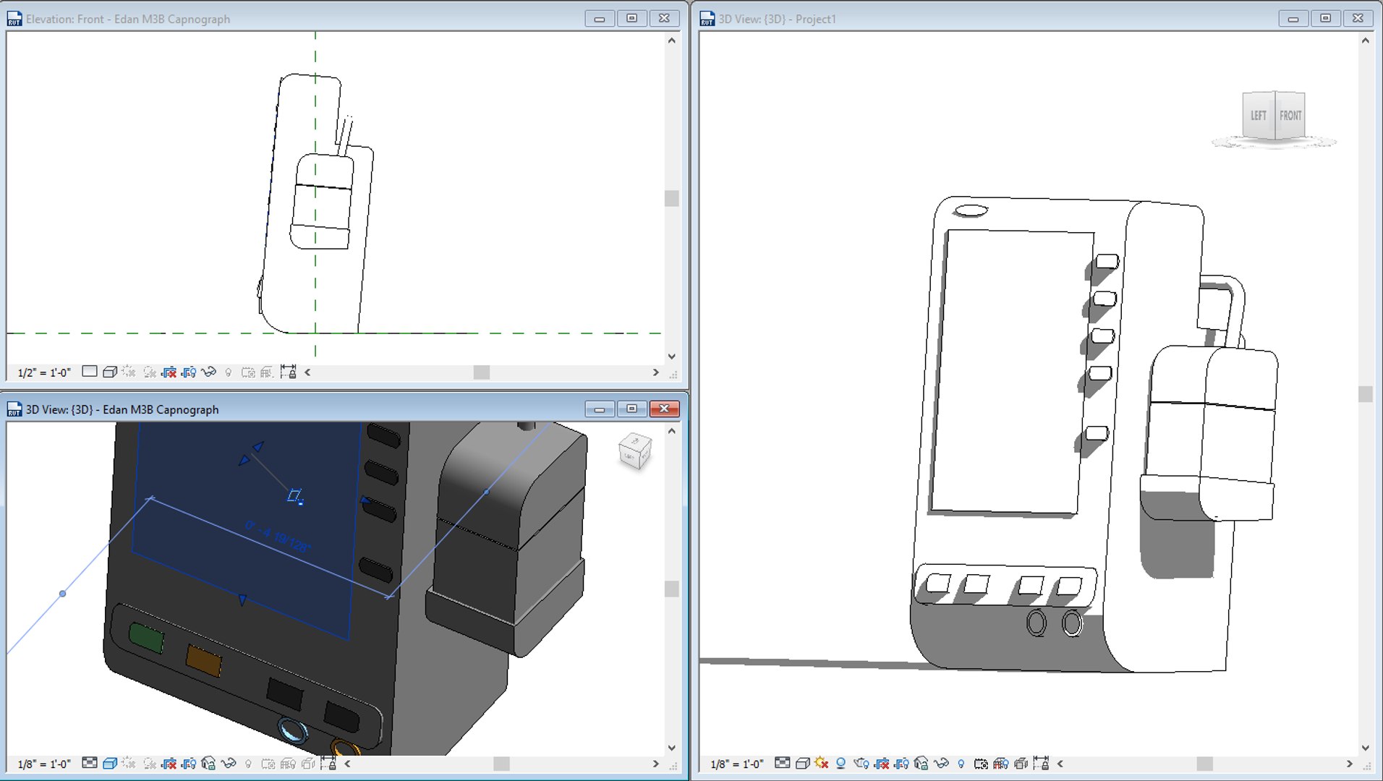Click the FRONT face of the ViewCube
This screenshot has height=781, width=1383.
tap(1290, 115)
